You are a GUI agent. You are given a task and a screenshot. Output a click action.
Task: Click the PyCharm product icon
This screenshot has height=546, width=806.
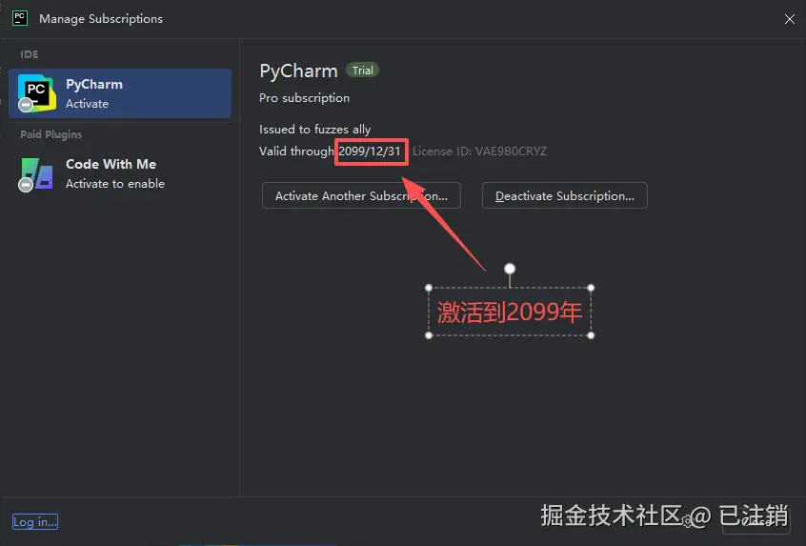click(x=36, y=93)
